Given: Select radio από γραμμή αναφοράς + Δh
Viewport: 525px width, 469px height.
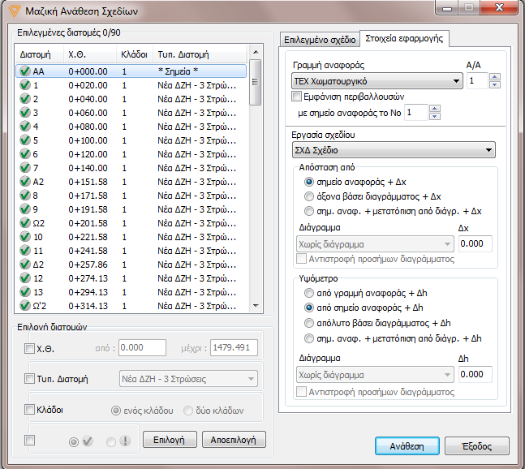Looking at the screenshot, I should tap(308, 293).
